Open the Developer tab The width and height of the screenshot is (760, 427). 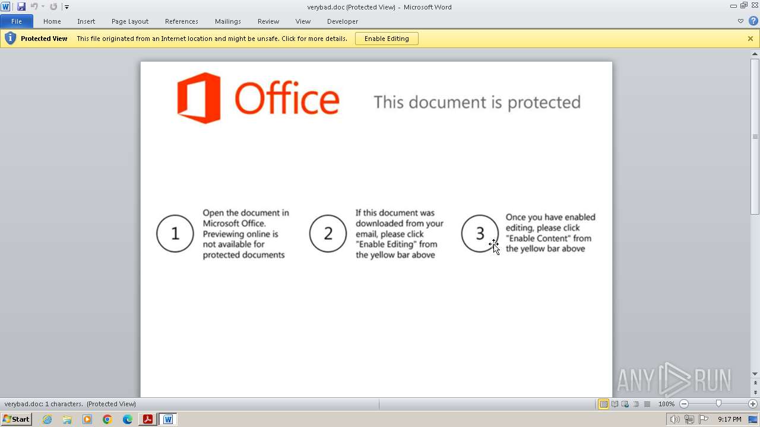pyautogui.click(x=343, y=21)
